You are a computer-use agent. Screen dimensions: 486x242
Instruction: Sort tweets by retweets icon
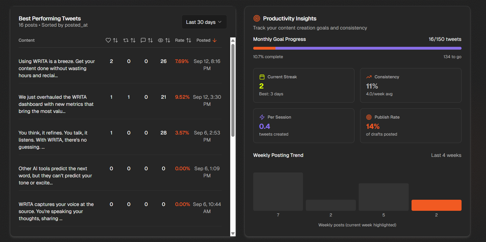click(x=129, y=40)
